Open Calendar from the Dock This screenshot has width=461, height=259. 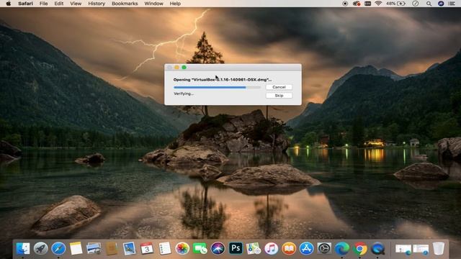click(x=147, y=248)
